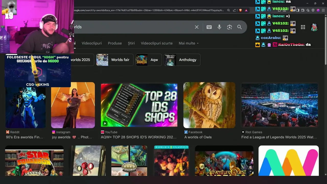Screen dimensions: 327x184
Task: Open Google Lens image search
Action: [x=229, y=27]
